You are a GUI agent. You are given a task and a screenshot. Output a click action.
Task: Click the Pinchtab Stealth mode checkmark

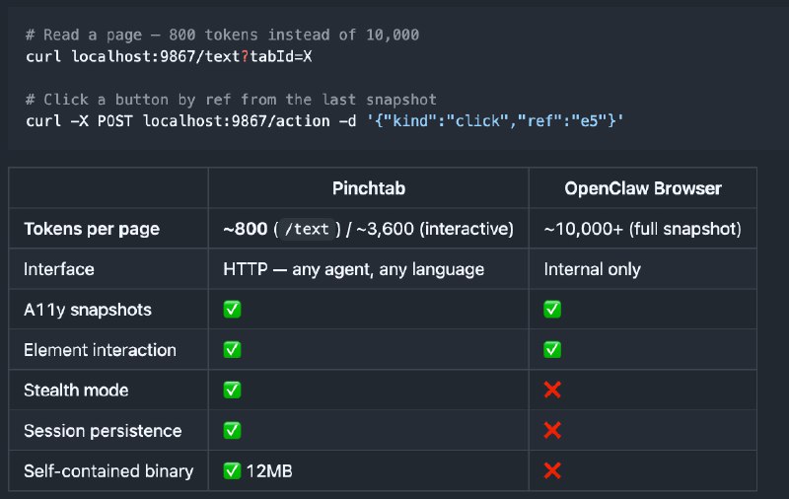tap(232, 390)
